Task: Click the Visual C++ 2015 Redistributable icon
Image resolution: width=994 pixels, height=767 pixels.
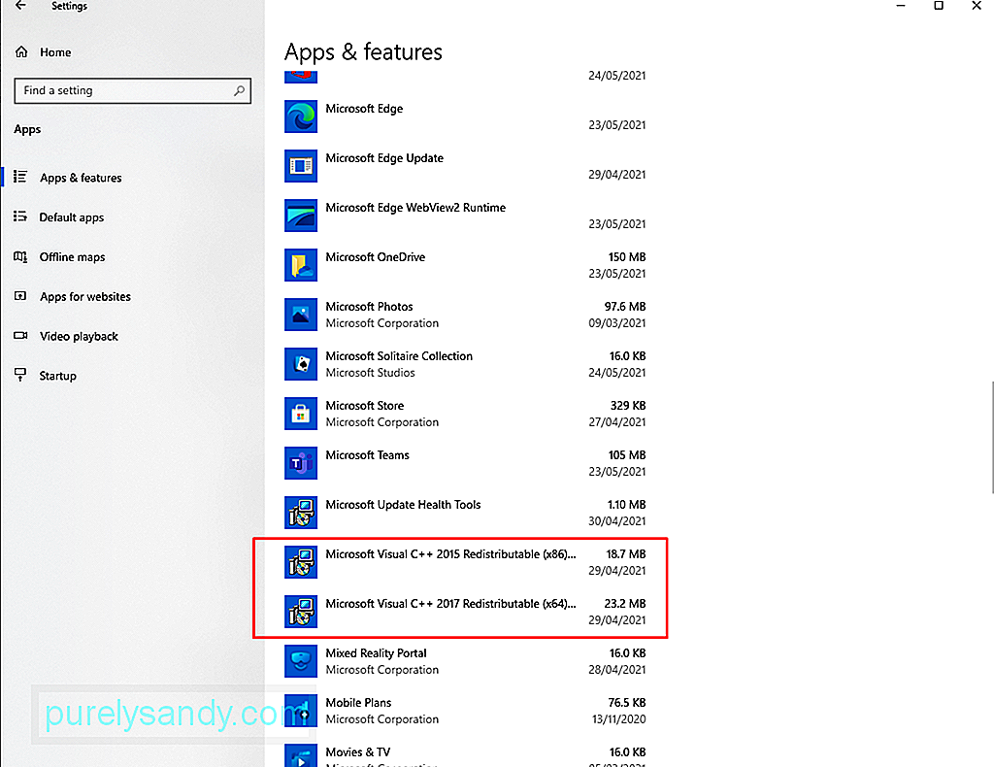Action: click(x=301, y=561)
